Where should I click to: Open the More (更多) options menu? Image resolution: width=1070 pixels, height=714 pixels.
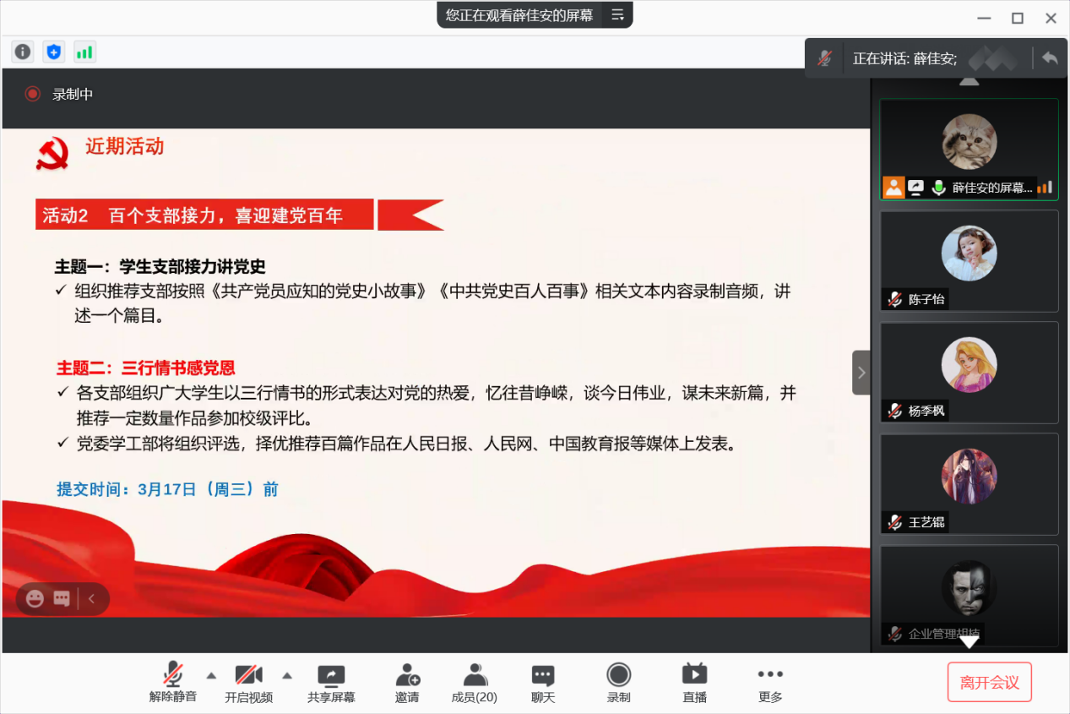770,683
